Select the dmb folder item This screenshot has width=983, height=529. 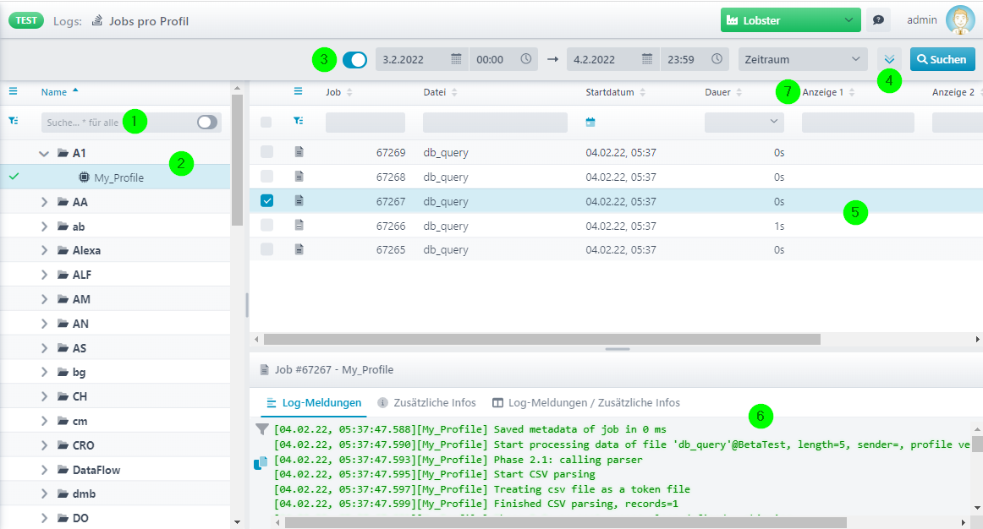click(115, 494)
